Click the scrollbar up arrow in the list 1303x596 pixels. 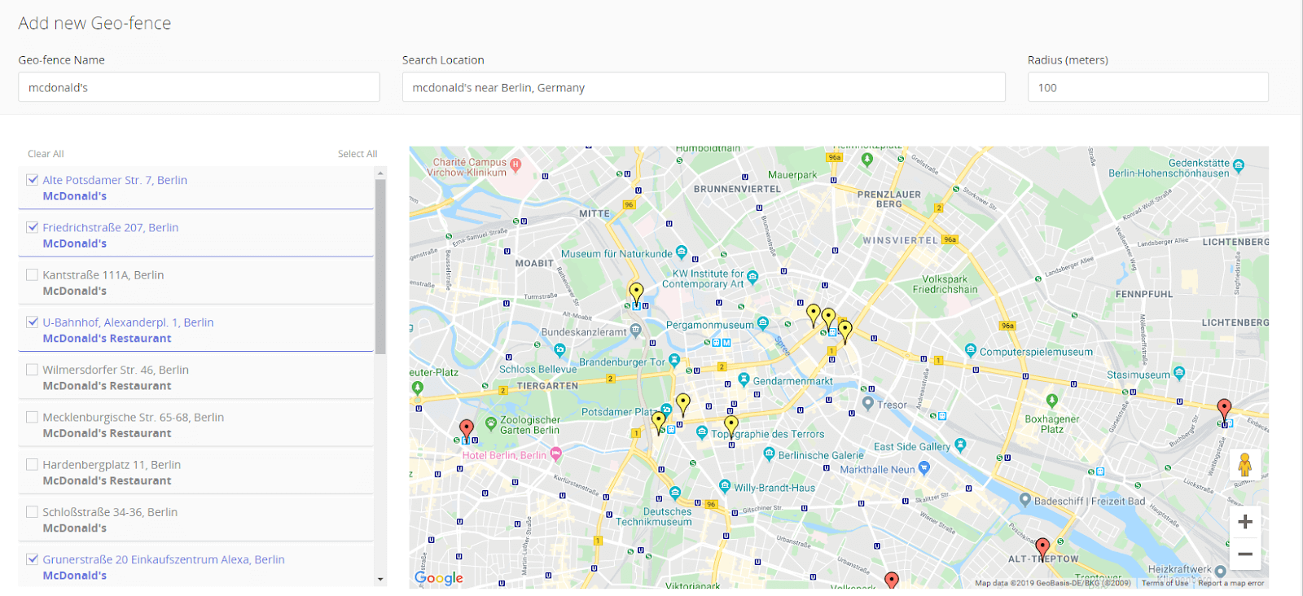pos(380,173)
